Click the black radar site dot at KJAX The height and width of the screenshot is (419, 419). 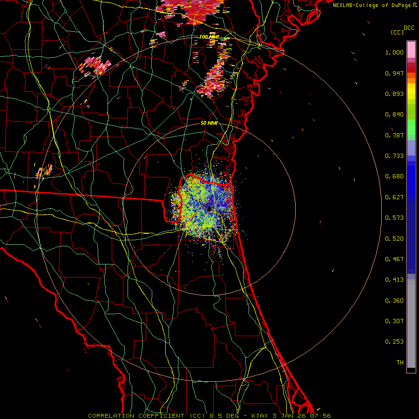209,209
